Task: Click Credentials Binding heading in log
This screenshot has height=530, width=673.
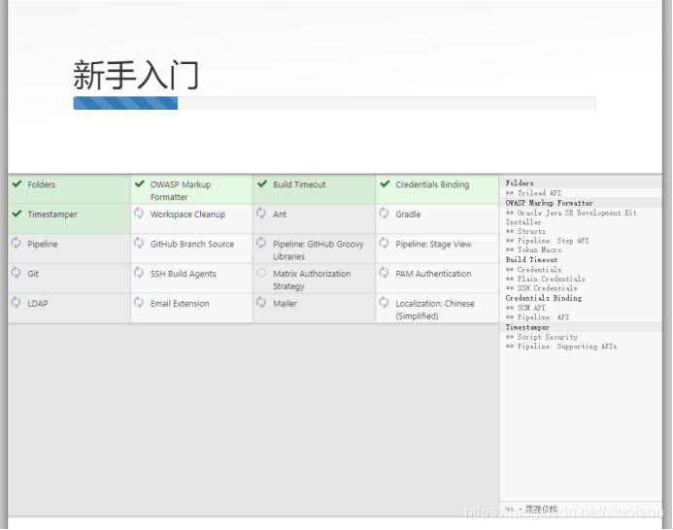Action: click(x=544, y=298)
